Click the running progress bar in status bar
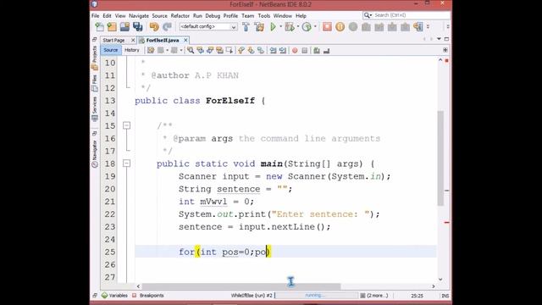Viewport: 542px width, 305px height. click(x=316, y=296)
